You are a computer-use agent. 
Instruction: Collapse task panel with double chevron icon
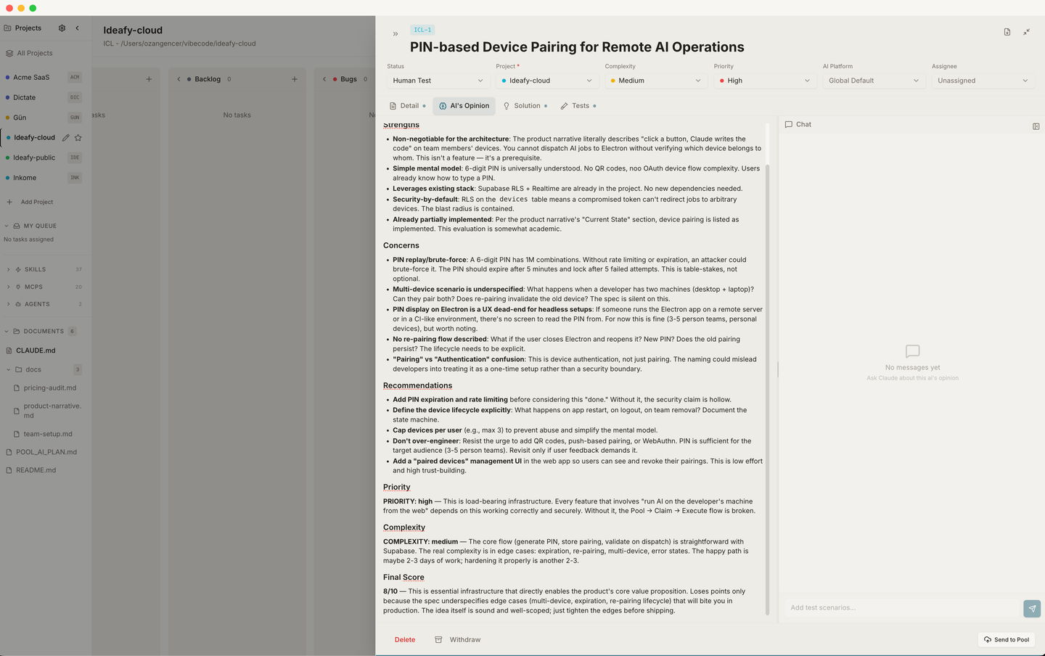pos(396,34)
